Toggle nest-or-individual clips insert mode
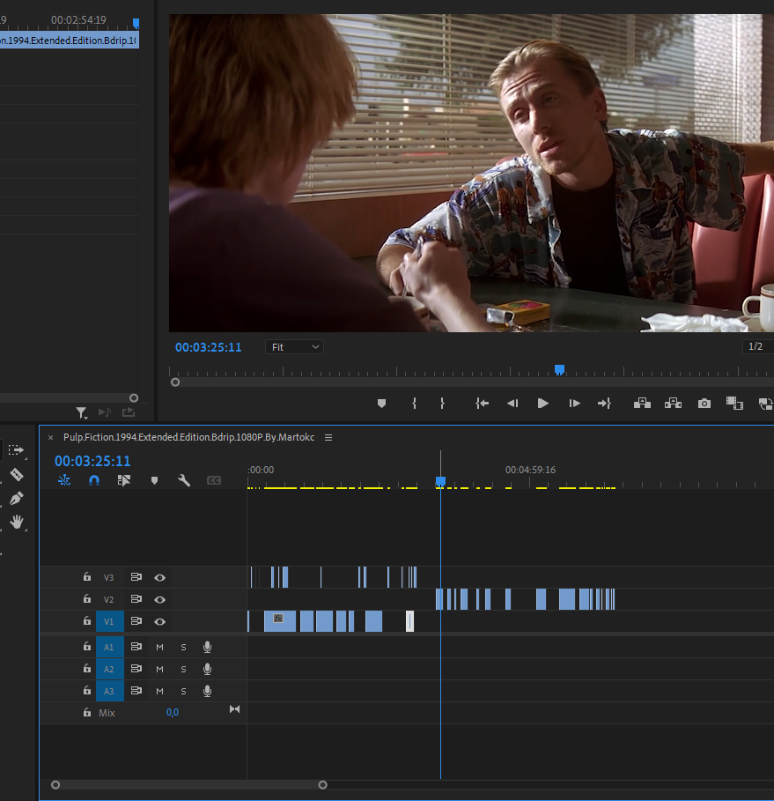 [x=64, y=480]
